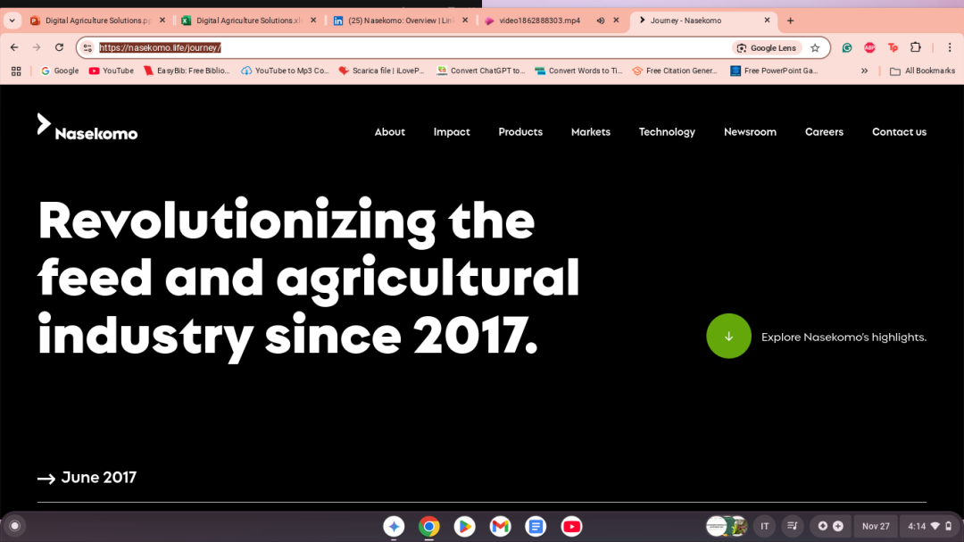
Task: Open the EasyBib bookmark
Action: [x=187, y=71]
